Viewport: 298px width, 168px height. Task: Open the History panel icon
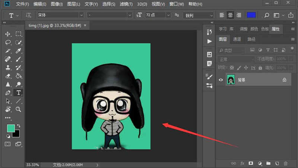click(209, 32)
